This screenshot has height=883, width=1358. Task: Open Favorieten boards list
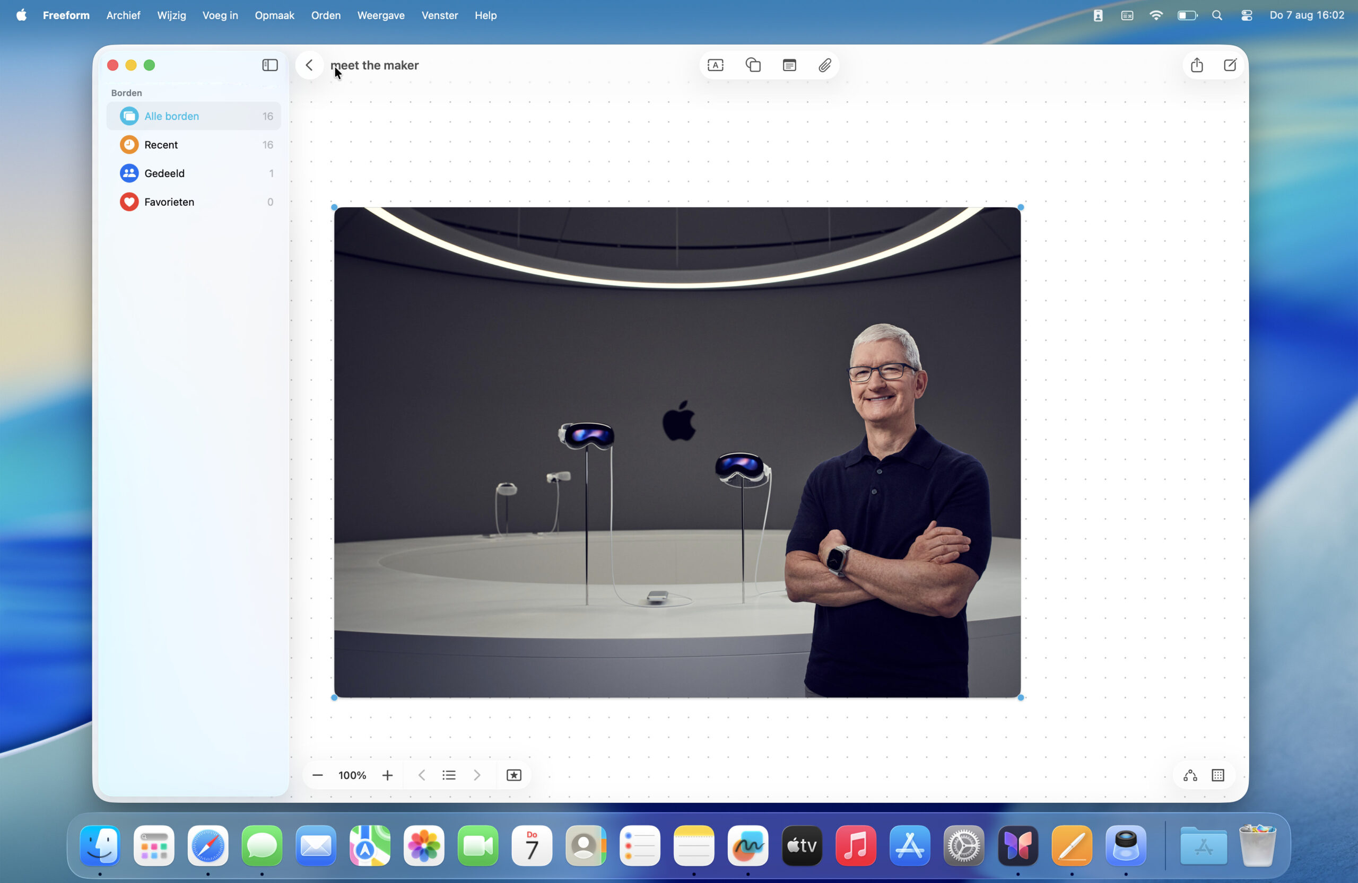coord(169,202)
